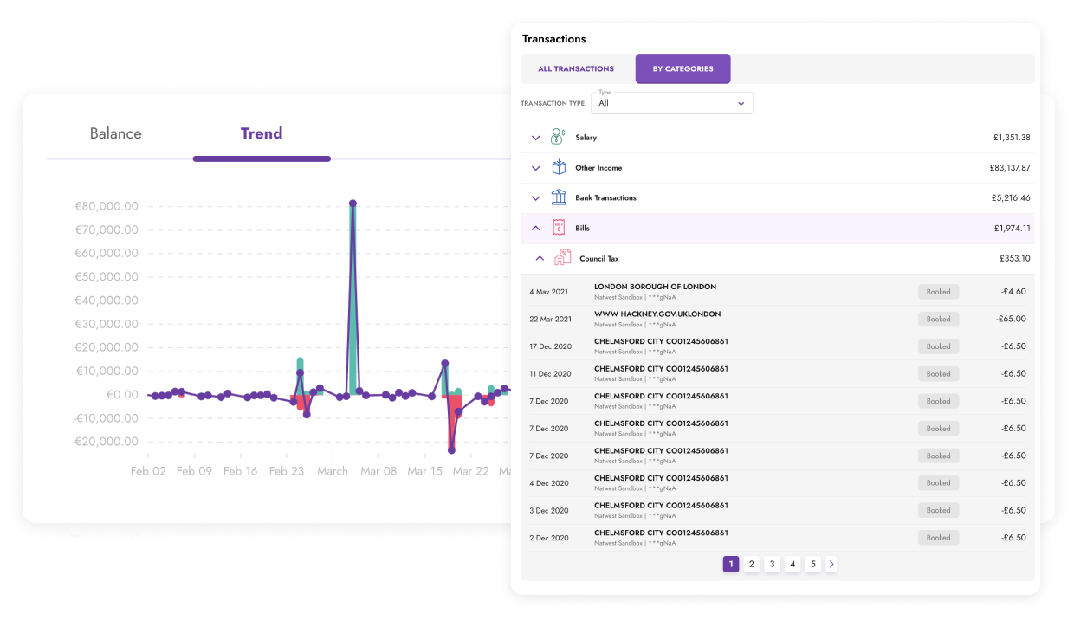Jump to page 5 of transactions
The width and height of the screenshot is (1074, 627).
[x=812, y=565]
